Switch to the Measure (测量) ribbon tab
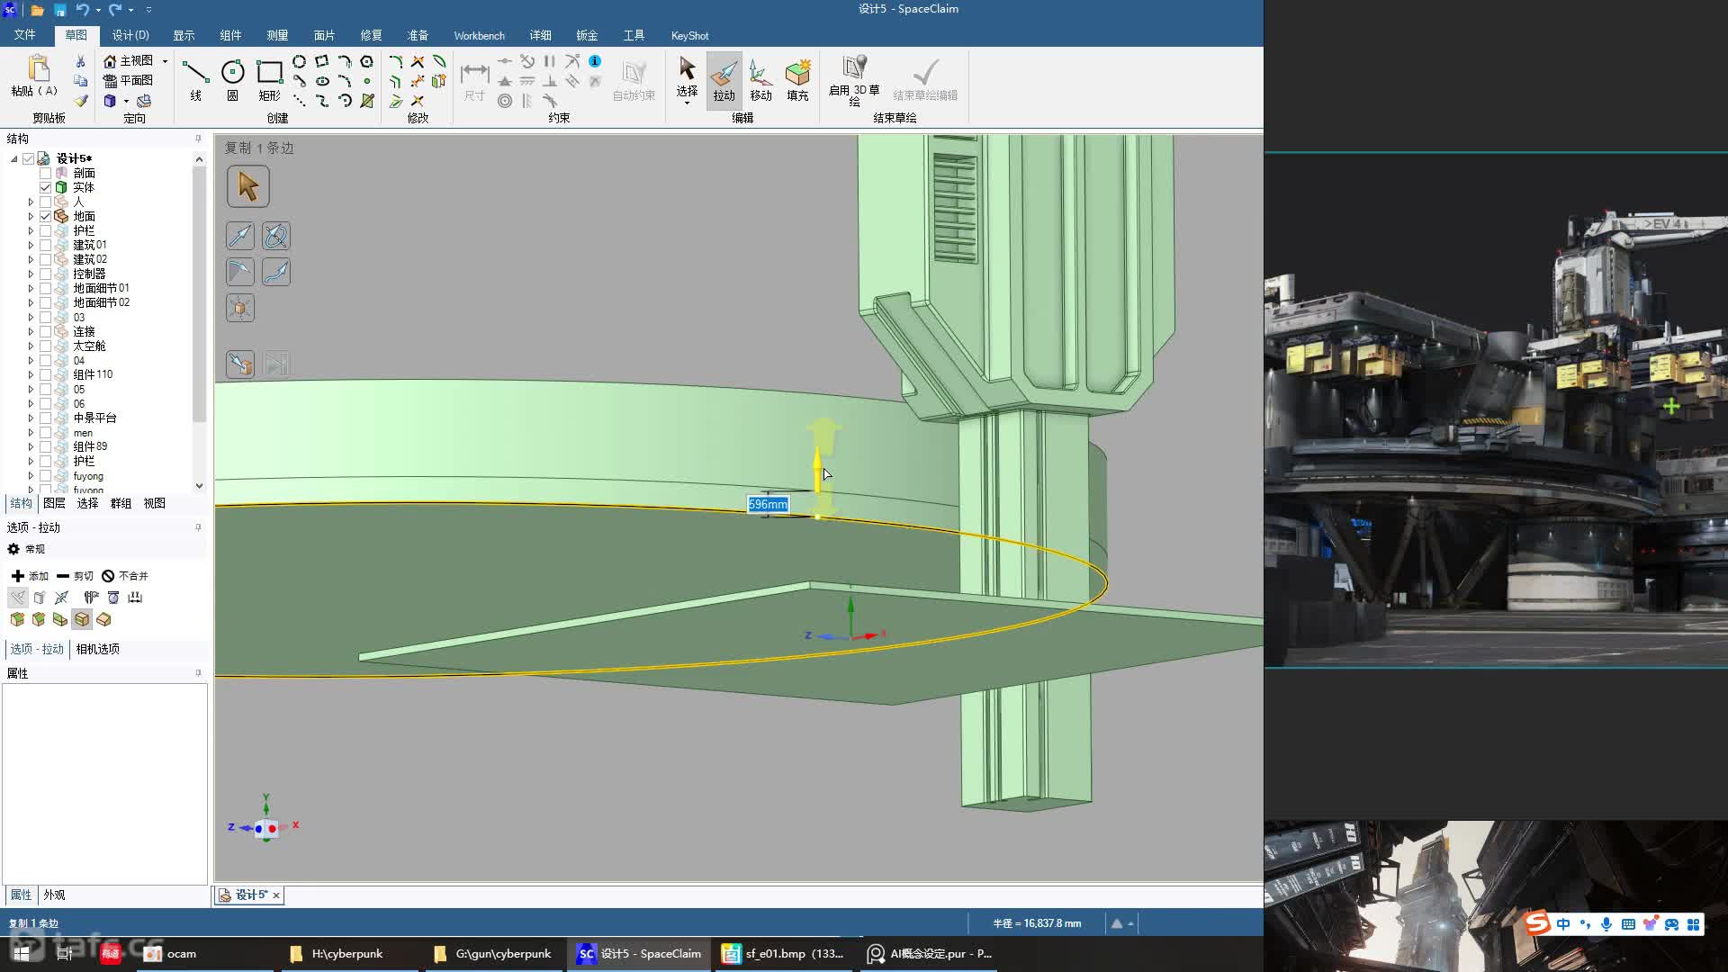 coord(277,35)
